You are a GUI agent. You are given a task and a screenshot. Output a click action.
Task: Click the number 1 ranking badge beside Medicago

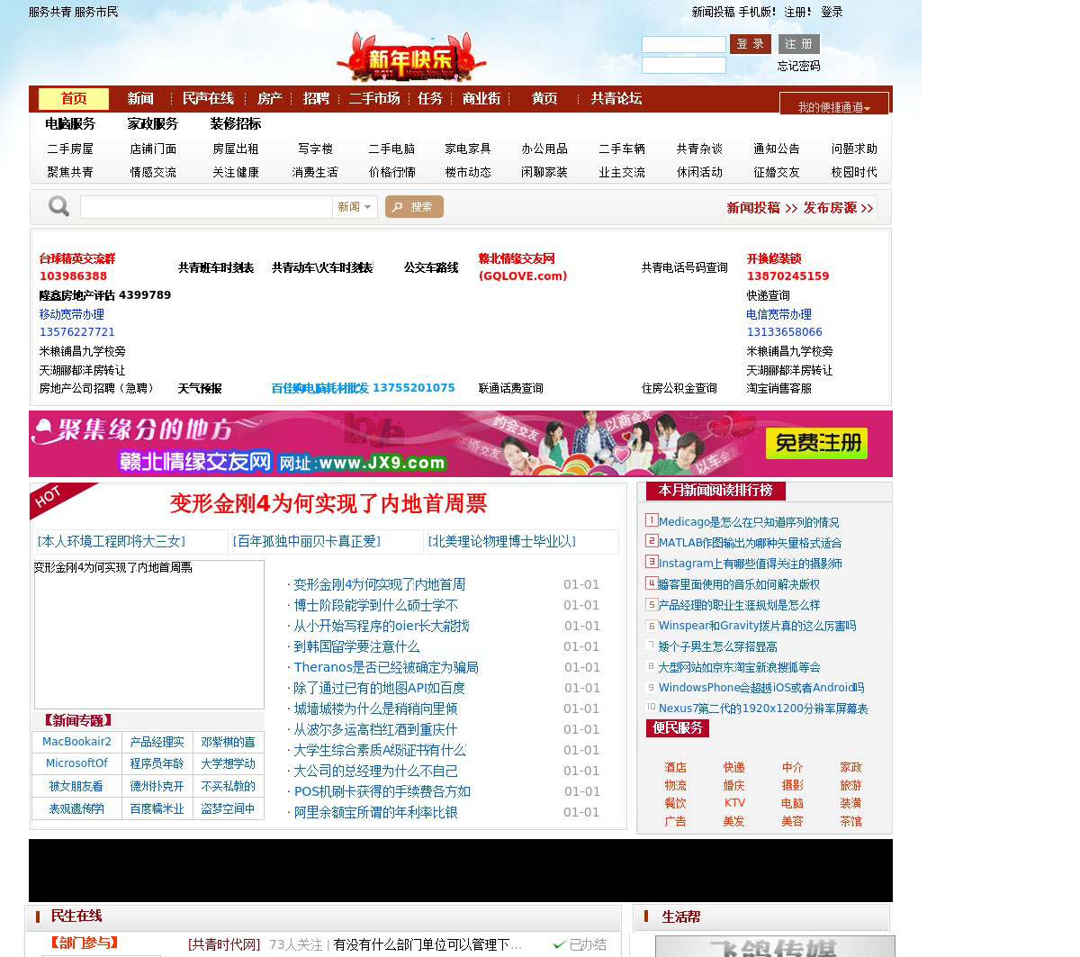tap(652, 520)
